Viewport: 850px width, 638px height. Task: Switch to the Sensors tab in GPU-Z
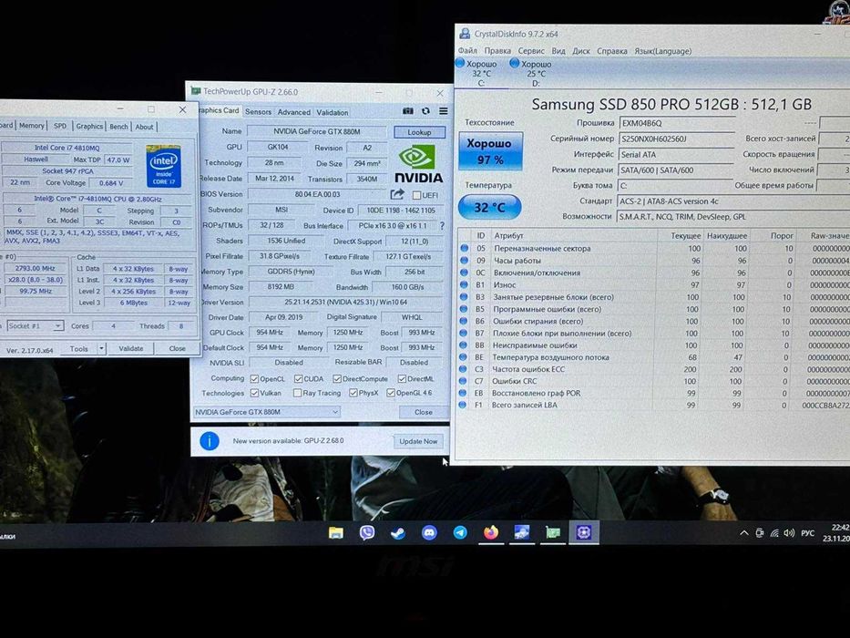(258, 112)
